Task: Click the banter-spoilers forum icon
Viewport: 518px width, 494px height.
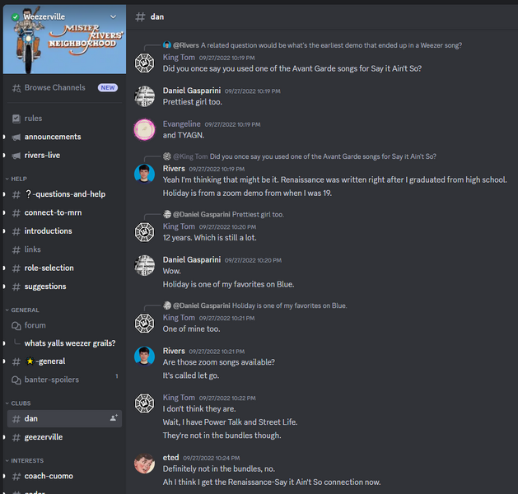Action: 16,380
